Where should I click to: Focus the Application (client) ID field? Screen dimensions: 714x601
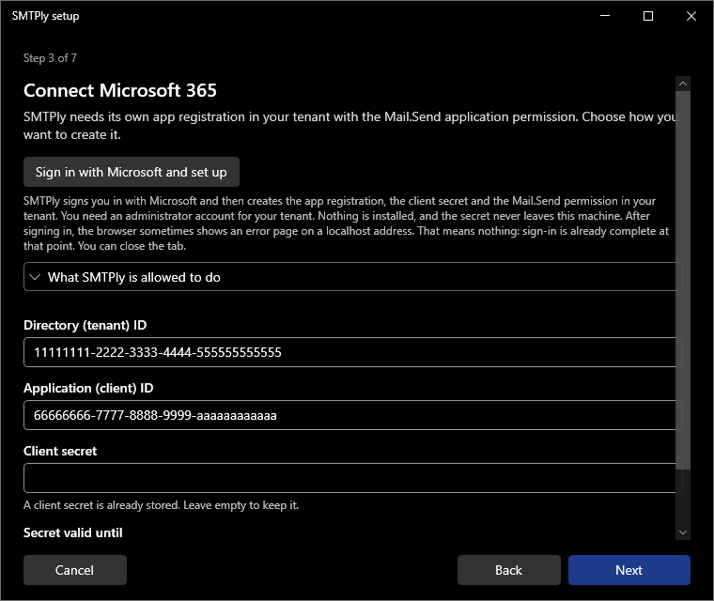[353, 415]
